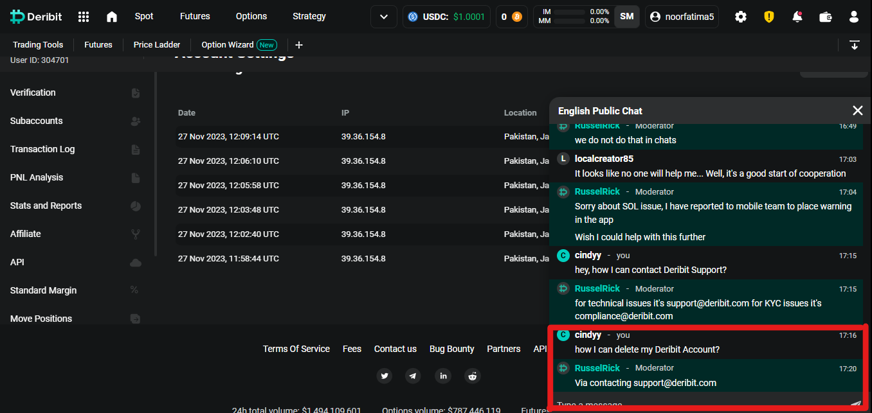Switch to the Trading Tools tab
Viewport: 872px width, 413px height.
point(38,45)
